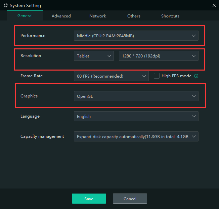Select the General tab
Viewport: 219px width, 209px height.
25,16
